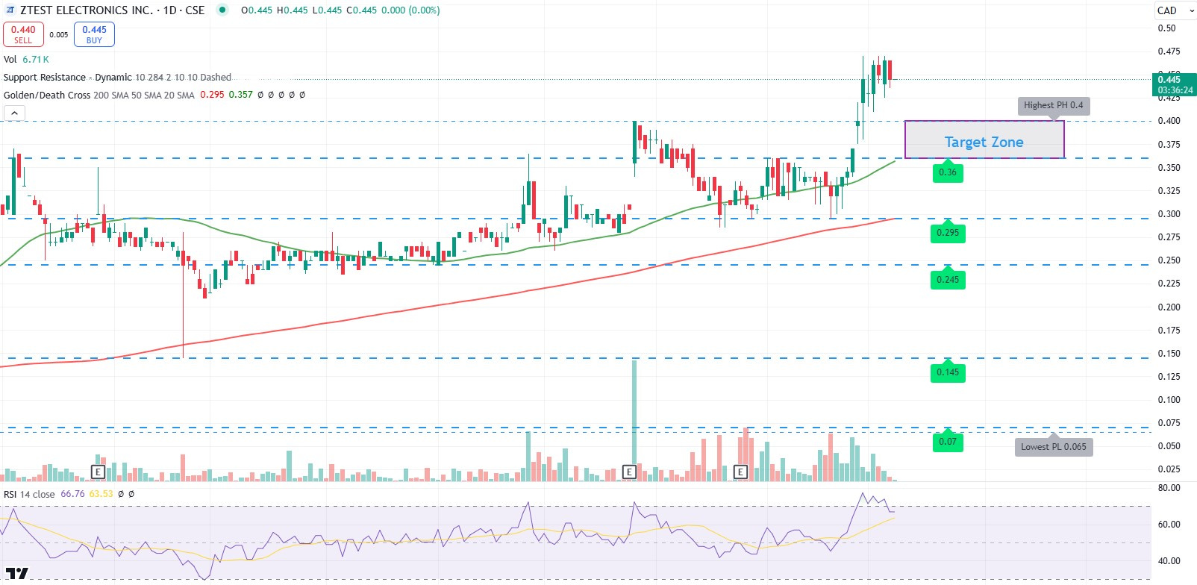This screenshot has width=1197, height=585.
Task: Click the green 0.295 level label
Action: [948, 233]
